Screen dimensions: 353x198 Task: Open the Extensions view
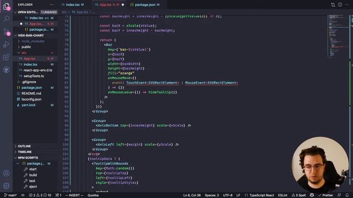(6, 57)
